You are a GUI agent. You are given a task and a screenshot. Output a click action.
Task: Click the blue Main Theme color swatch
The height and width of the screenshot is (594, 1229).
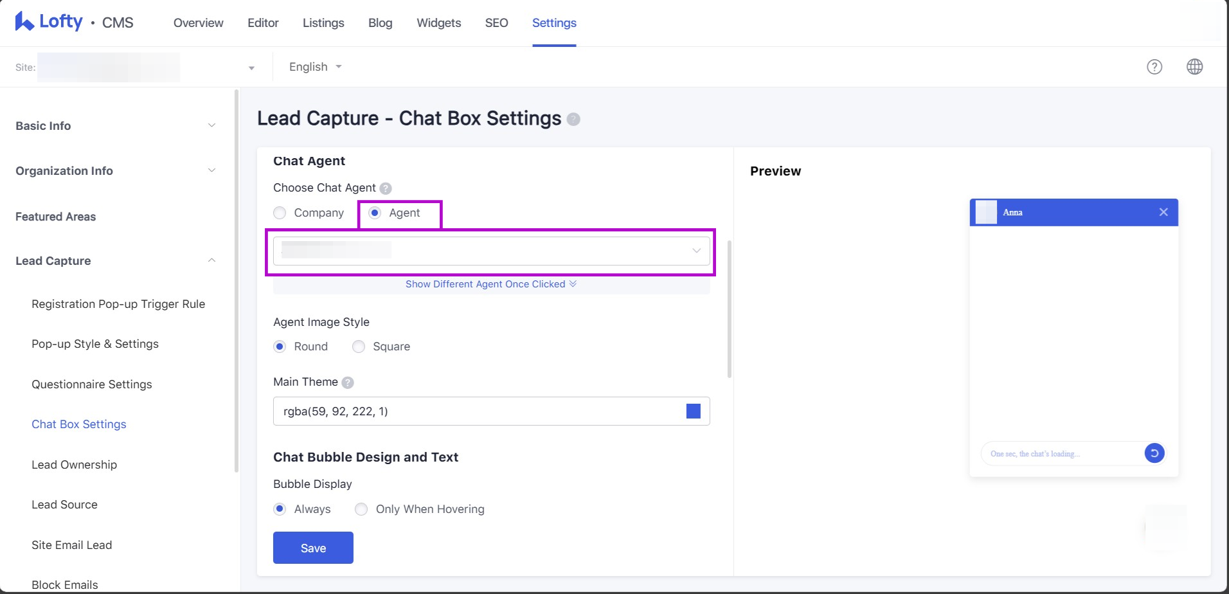(693, 411)
